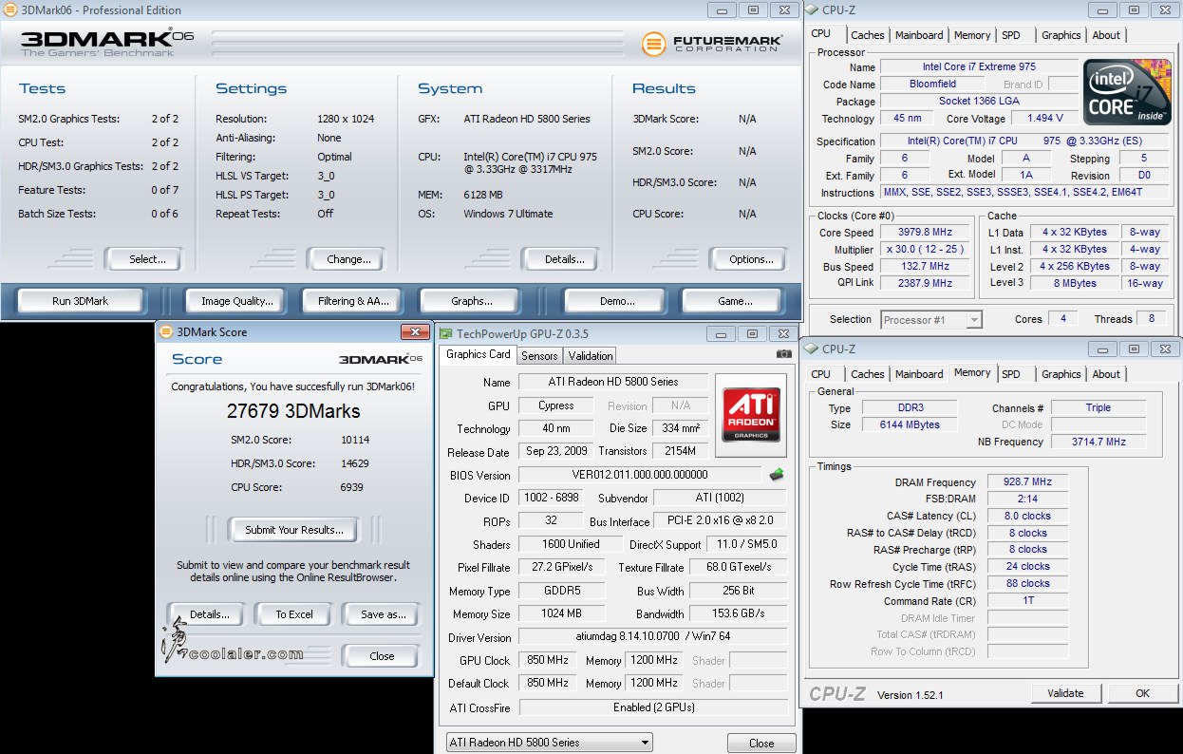Click the BIOS Version field in GPU-Z
This screenshot has width=1183, height=754.
point(640,475)
